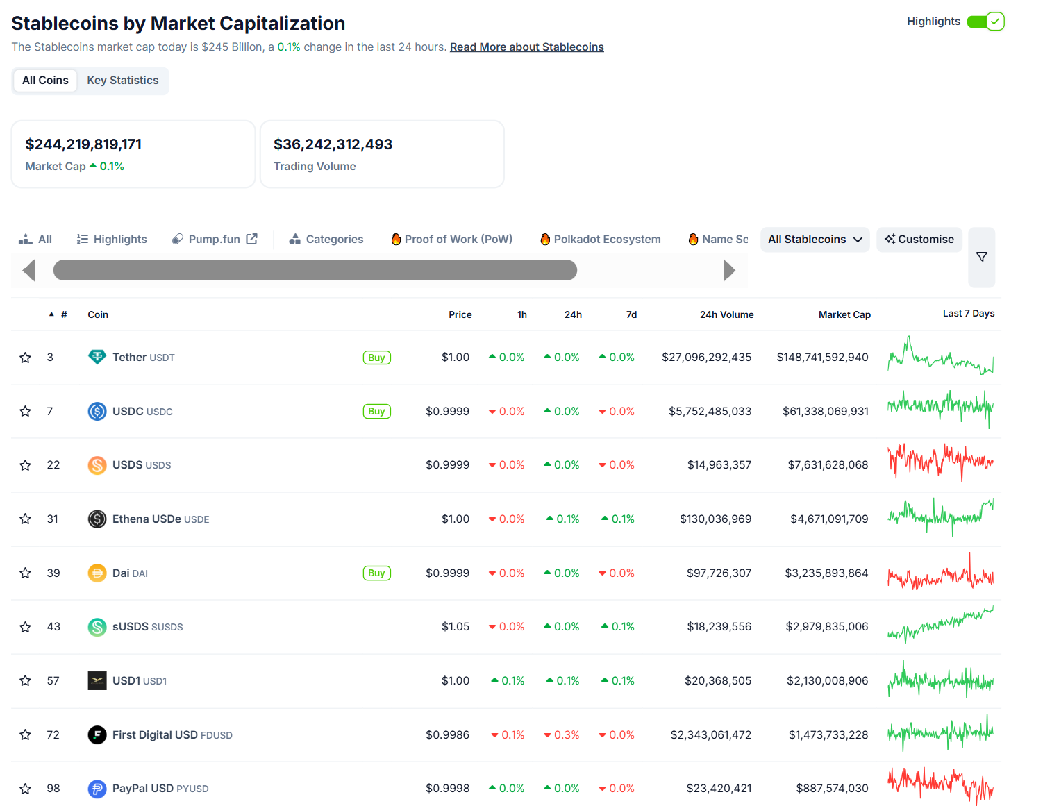Viewport: 1052px width, 806px height.
Task: Click the Market Cap summary card
Action: [x=133, y=154]
